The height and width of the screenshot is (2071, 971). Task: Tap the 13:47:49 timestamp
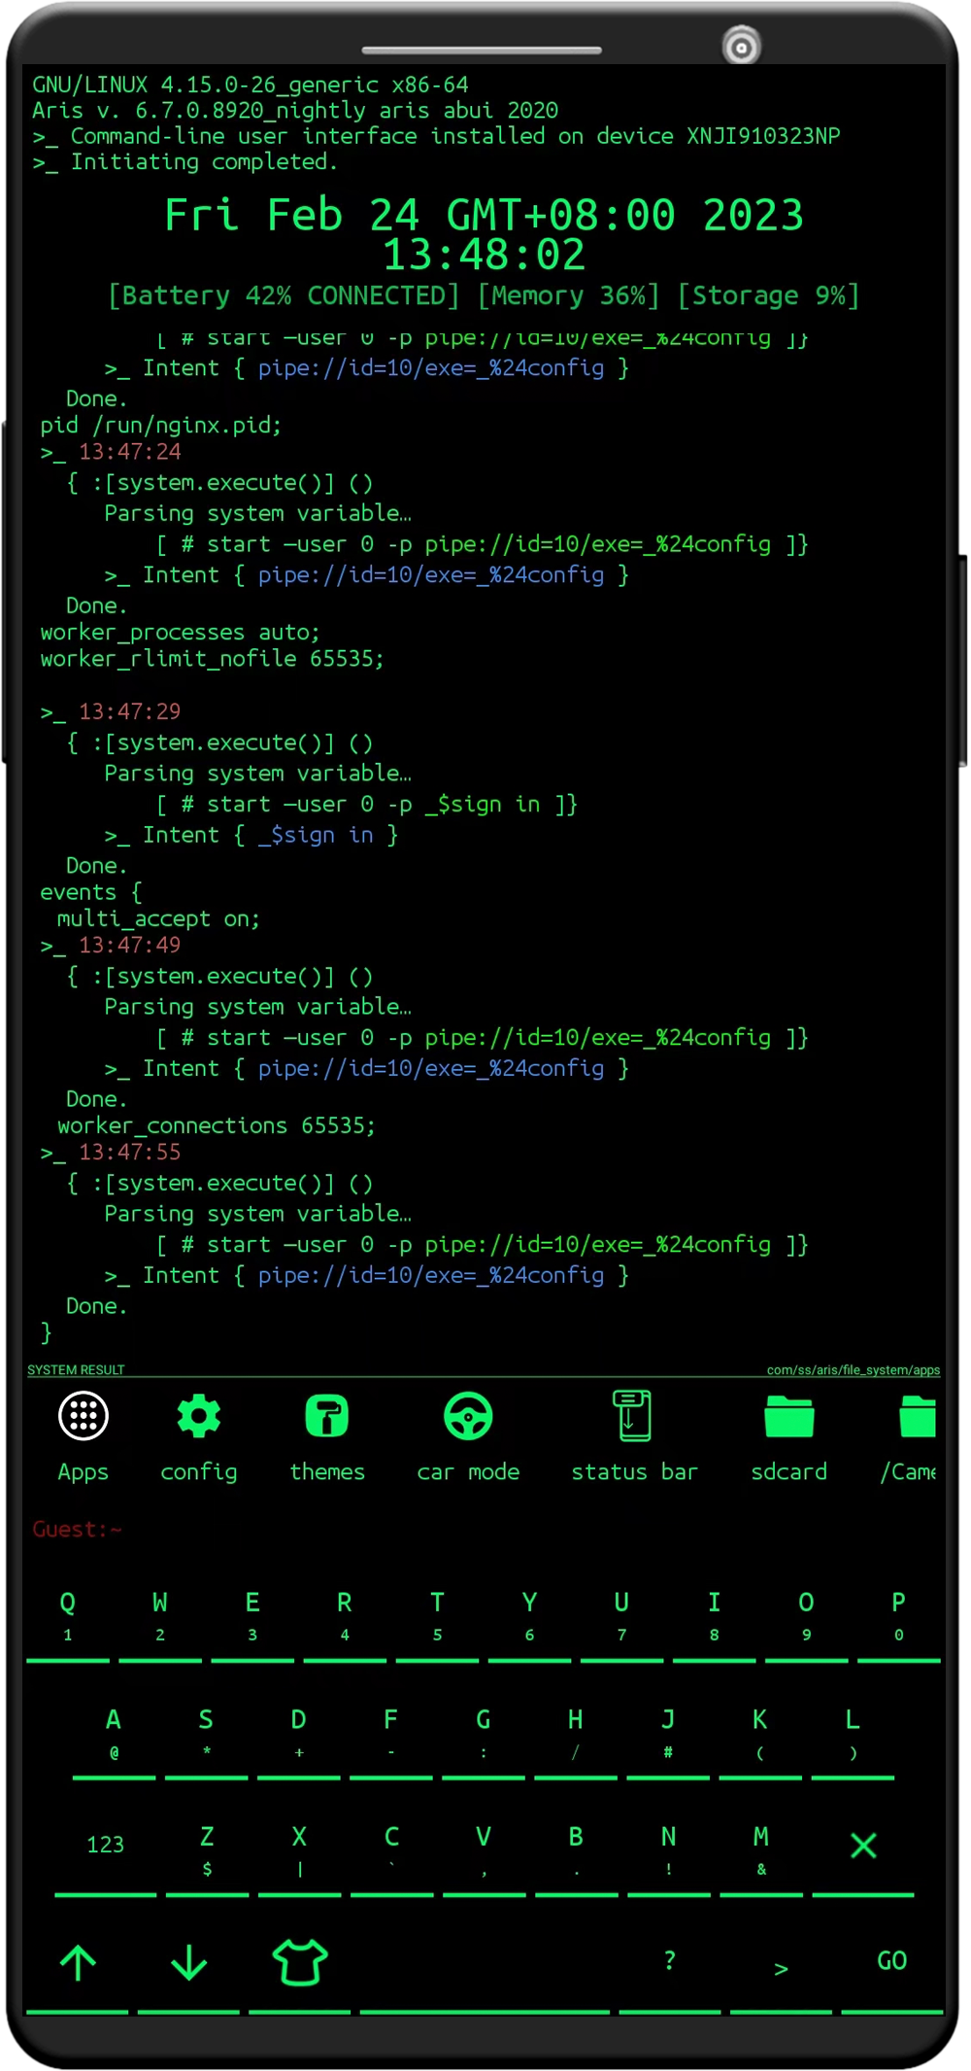[129, 945]
